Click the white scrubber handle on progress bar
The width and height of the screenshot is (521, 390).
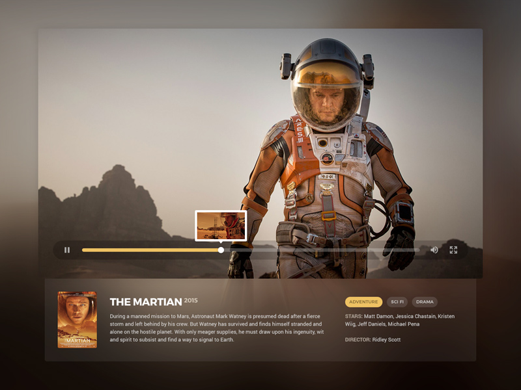tap(221, 250)
